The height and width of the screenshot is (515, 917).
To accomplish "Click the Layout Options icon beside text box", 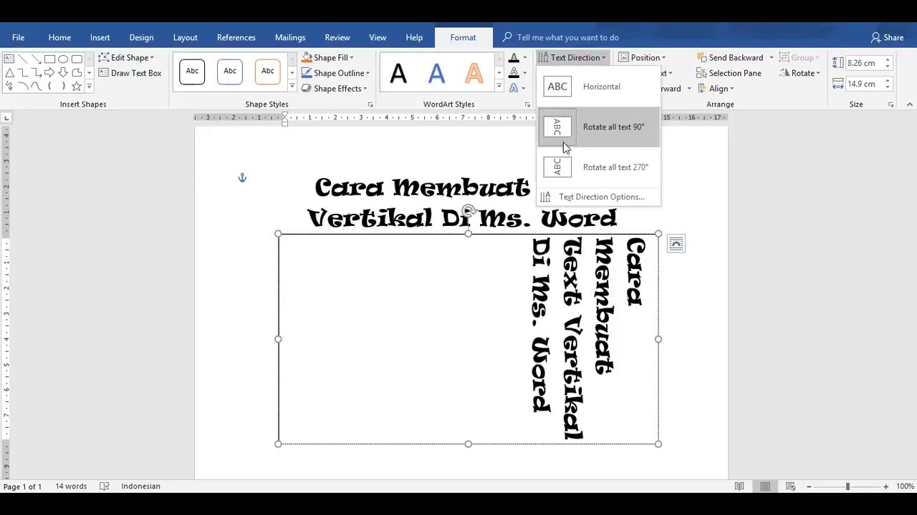I will (x=676, y=244).
